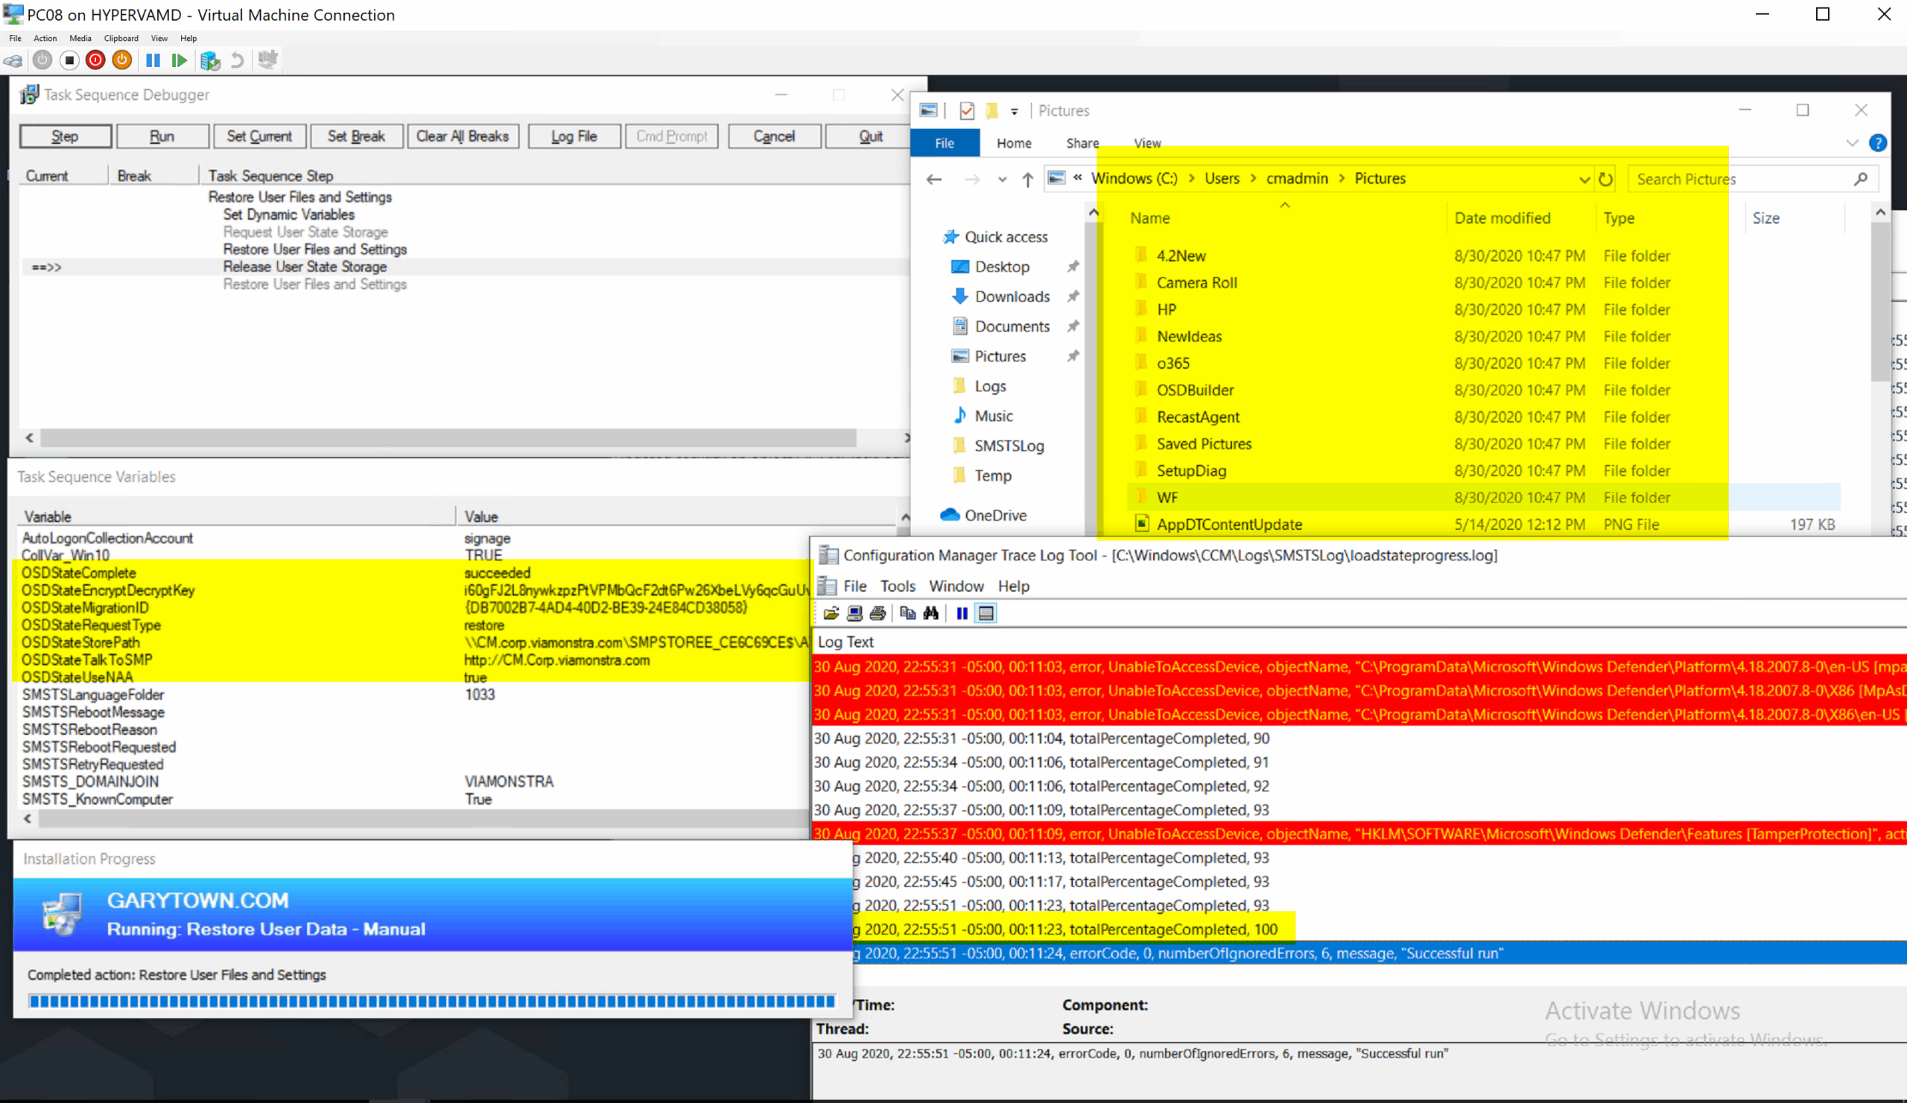Click the red Shut Down VM icon
This screenshot has width=1907, height=1103.
(95, 60)
